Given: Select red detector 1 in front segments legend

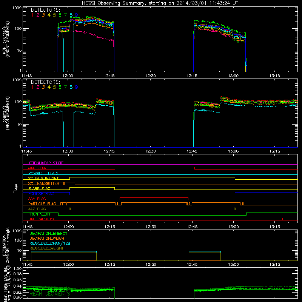Looking at the screenshot, I should tap(32, 15).
